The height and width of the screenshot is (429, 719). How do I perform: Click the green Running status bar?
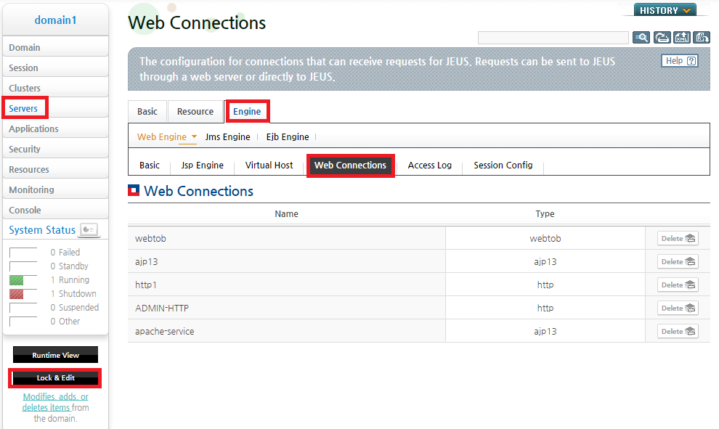[17, 280]
